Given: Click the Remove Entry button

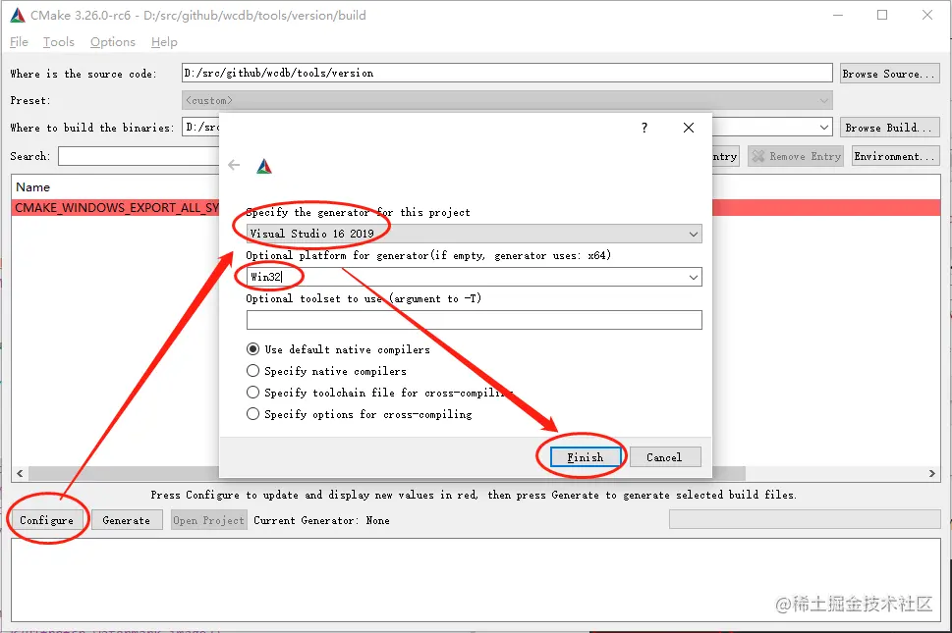Looking at the screenshot, I should [796, 156].
